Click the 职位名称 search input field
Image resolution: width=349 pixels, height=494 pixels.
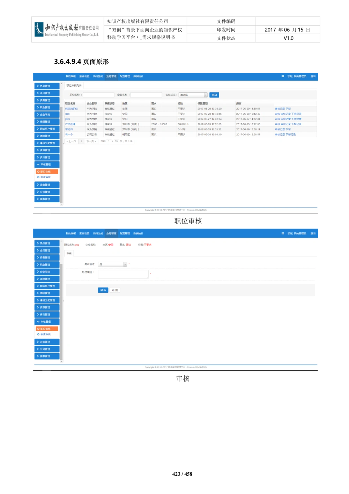(x=98, y=95)
